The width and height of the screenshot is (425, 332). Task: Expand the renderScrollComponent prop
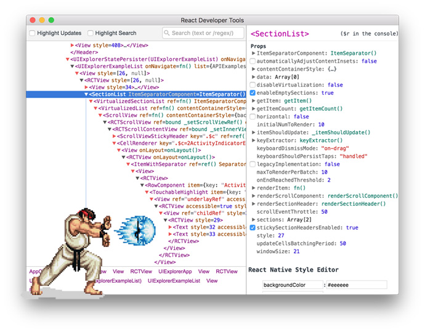[x=253, y=196]
